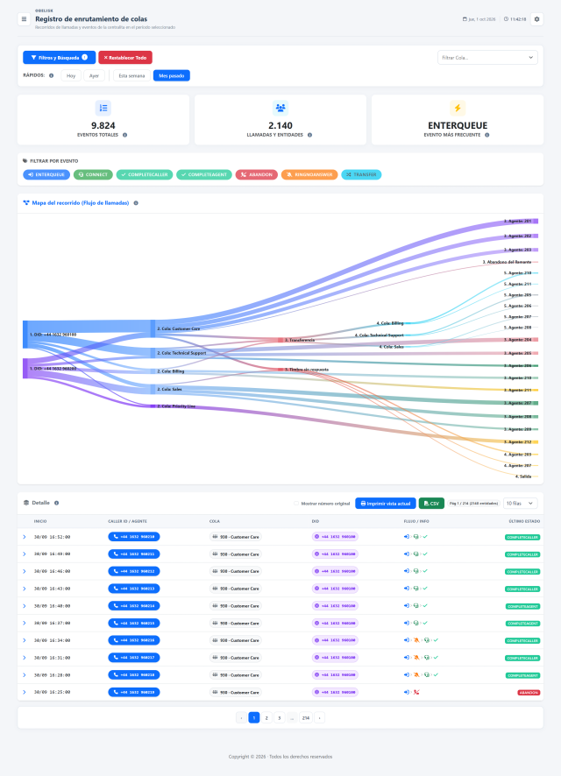Select the Hoy quick range

tap(71, 75)
